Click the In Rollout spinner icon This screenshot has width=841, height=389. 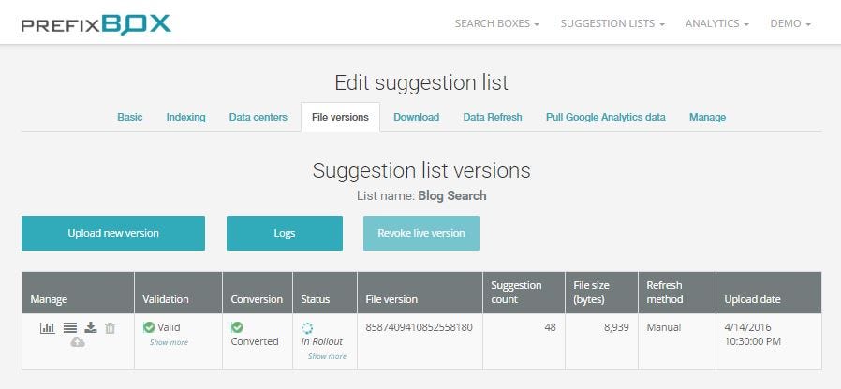tap(307, 328)
